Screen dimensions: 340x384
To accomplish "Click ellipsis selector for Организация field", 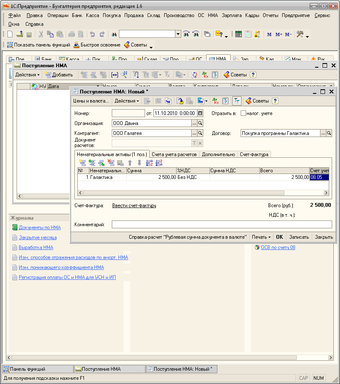I will [194, 123].
